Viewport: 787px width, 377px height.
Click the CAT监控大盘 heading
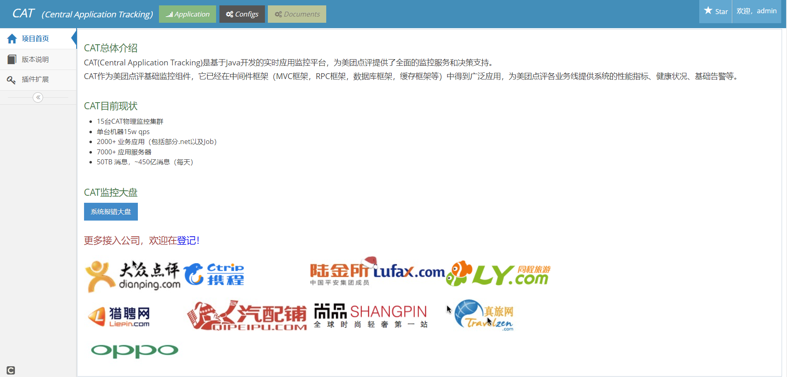coord(111,192)
